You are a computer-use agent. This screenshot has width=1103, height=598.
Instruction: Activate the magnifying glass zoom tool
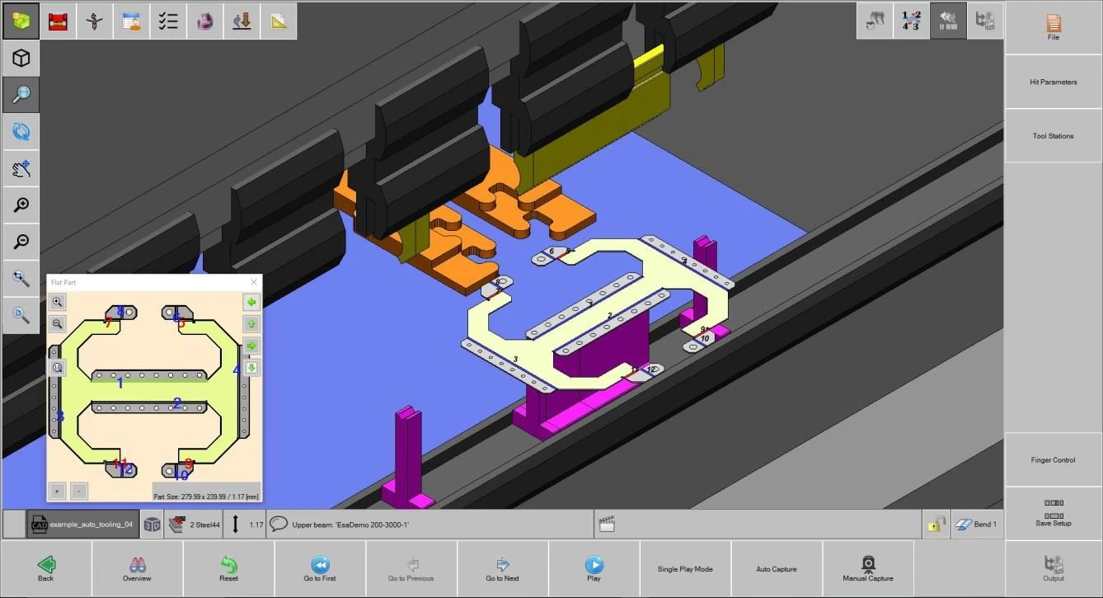click(21, 95)
